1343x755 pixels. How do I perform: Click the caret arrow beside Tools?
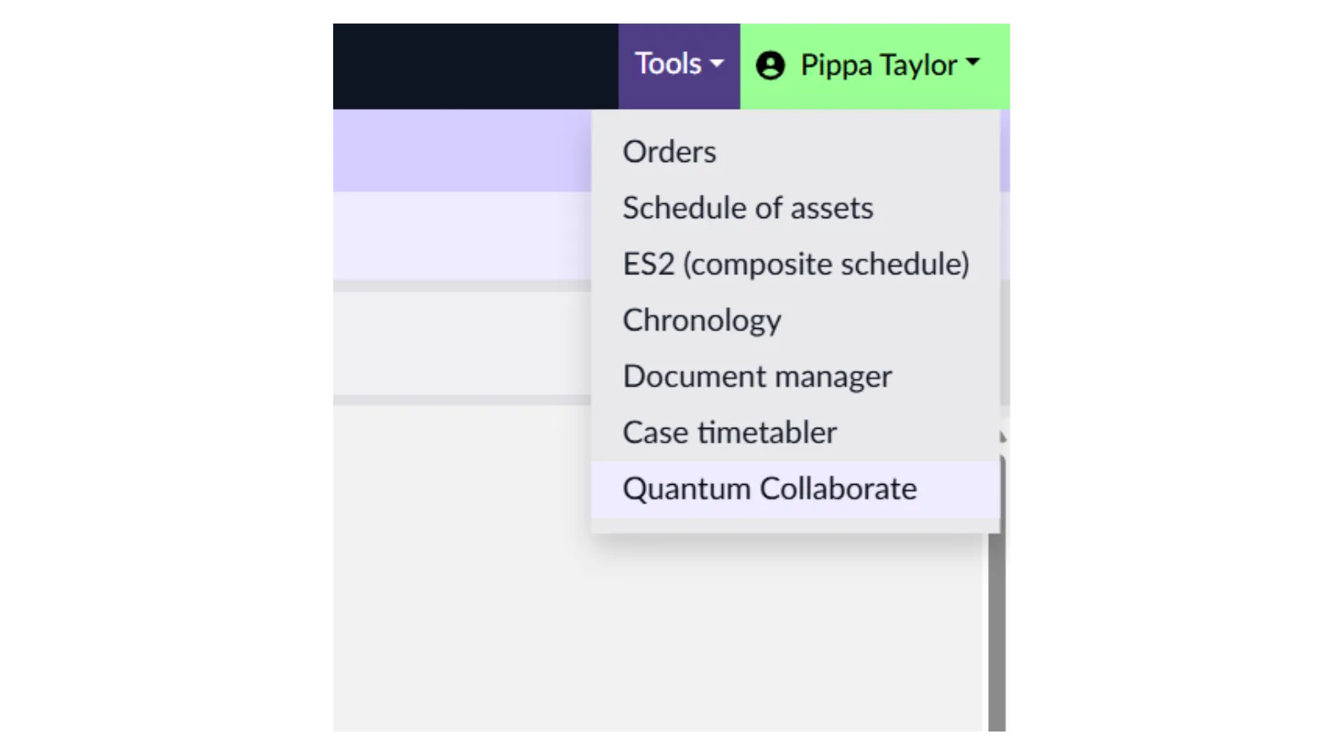[x=717, y=64]
